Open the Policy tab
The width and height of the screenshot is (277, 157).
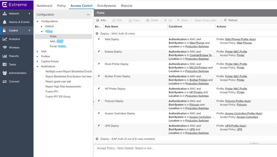tap(61, 6)
